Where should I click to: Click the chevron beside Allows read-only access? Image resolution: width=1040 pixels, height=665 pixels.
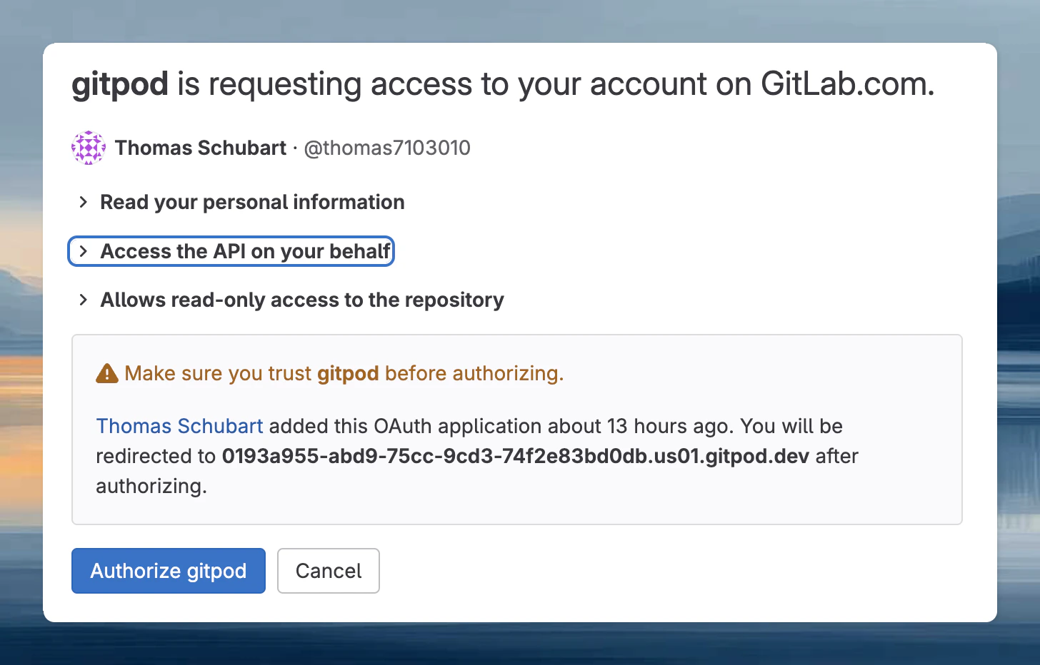83,300
